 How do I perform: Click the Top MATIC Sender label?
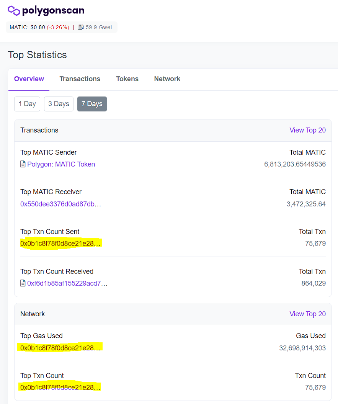coord(49,152)
